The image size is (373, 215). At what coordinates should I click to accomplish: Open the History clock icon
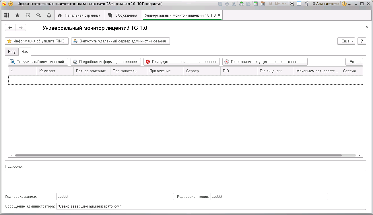(28, 15)
